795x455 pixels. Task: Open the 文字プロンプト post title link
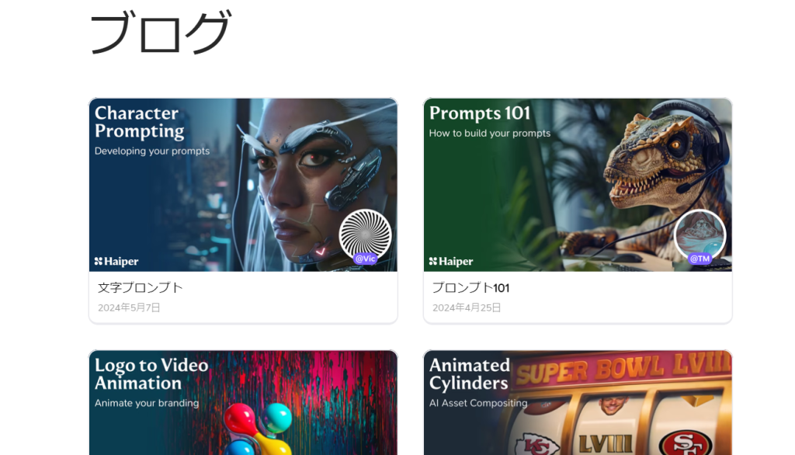coord(140,287)
